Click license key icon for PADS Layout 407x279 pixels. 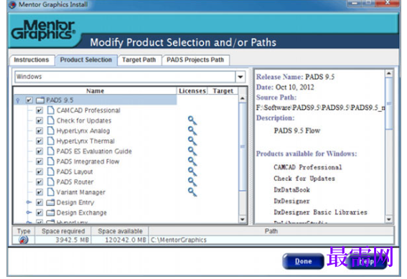click(x=192, y=171)
